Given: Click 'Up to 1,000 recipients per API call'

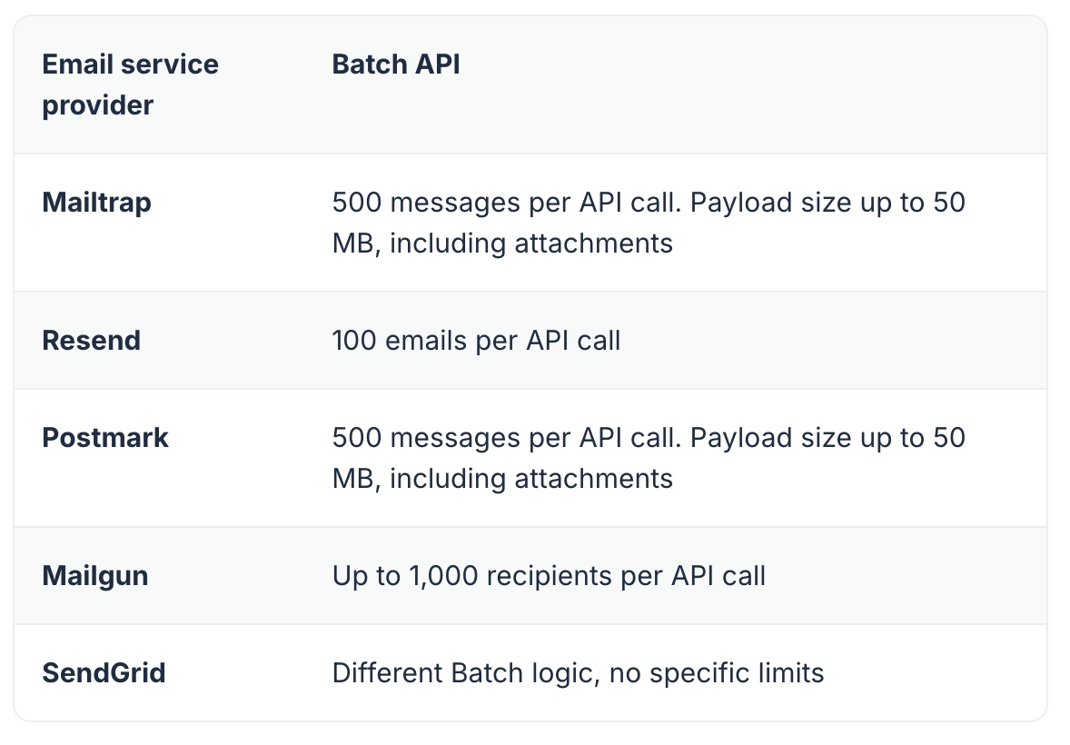Looking at the screenshot, I should point(549,576).
